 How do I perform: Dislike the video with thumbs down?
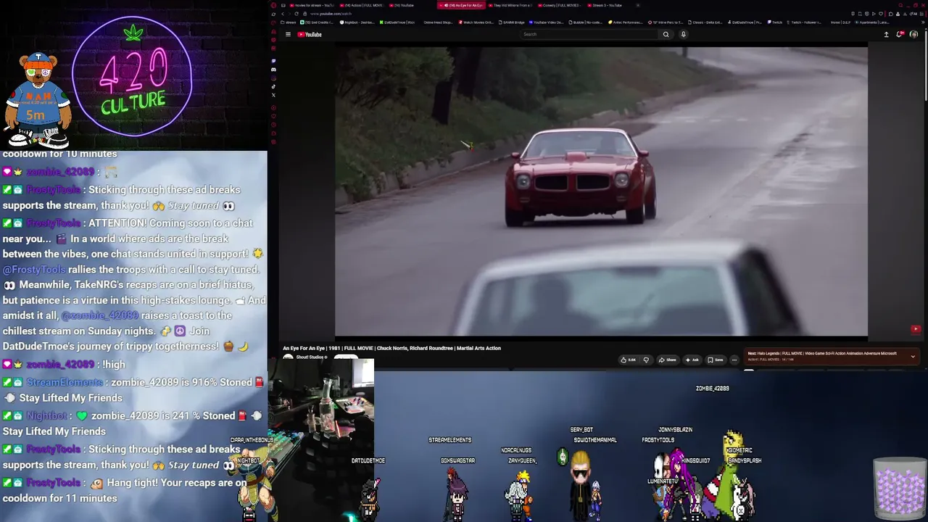(646, 360)
